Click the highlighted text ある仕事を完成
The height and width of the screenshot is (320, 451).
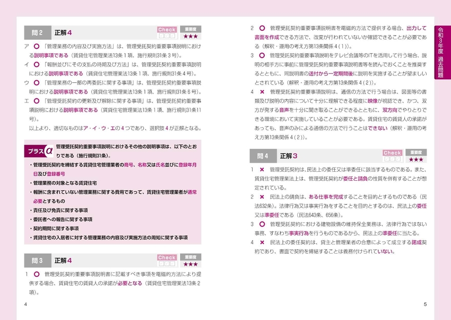coord(326,197)
